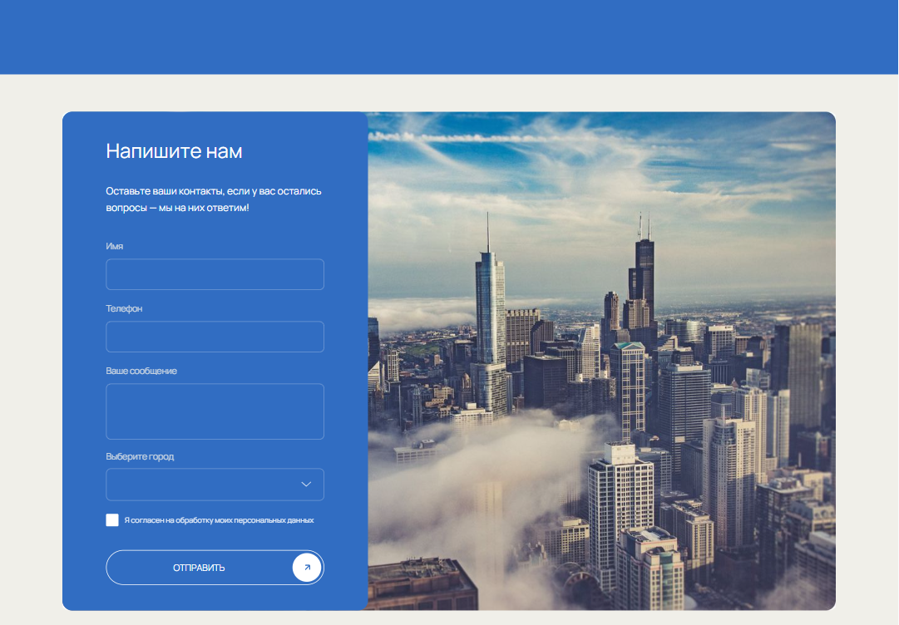Click the Имя field label
The width and height of the screenshot is (899, 625).
pyautogui.click(x=115, y=246)
